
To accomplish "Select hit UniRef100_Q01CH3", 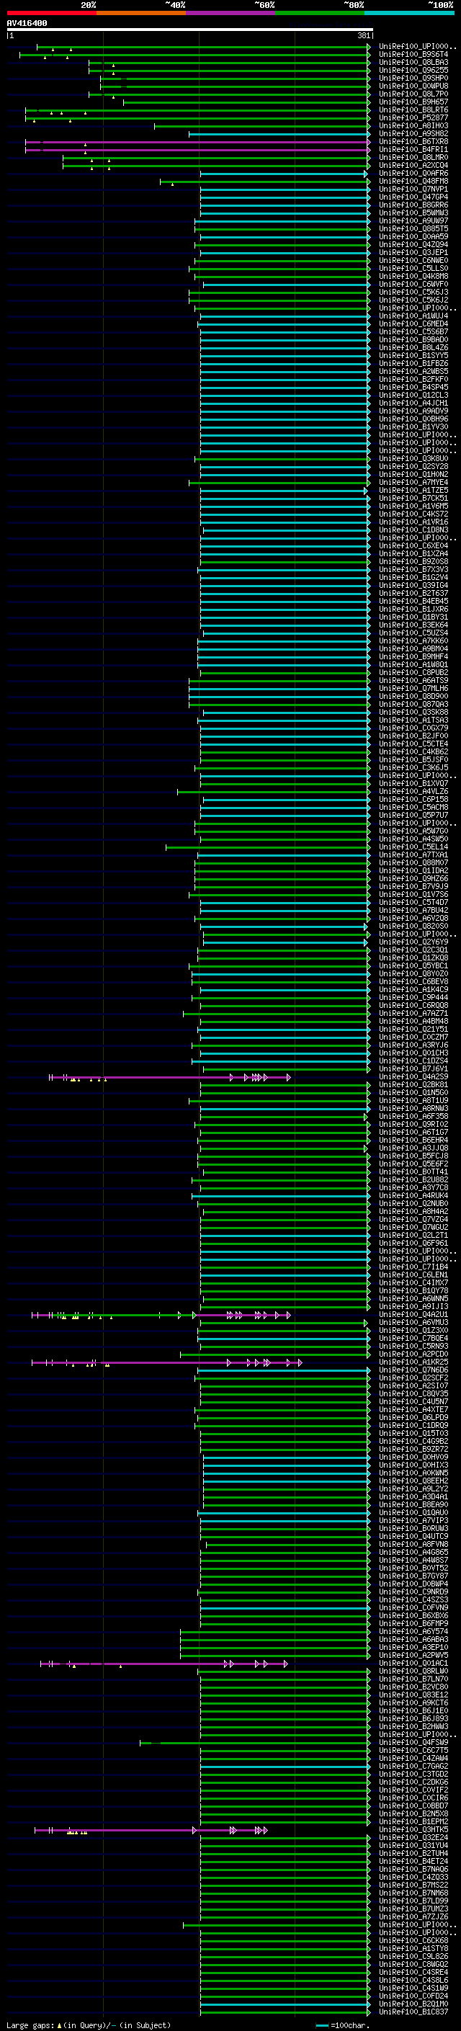I will (x=413, y=1053).
